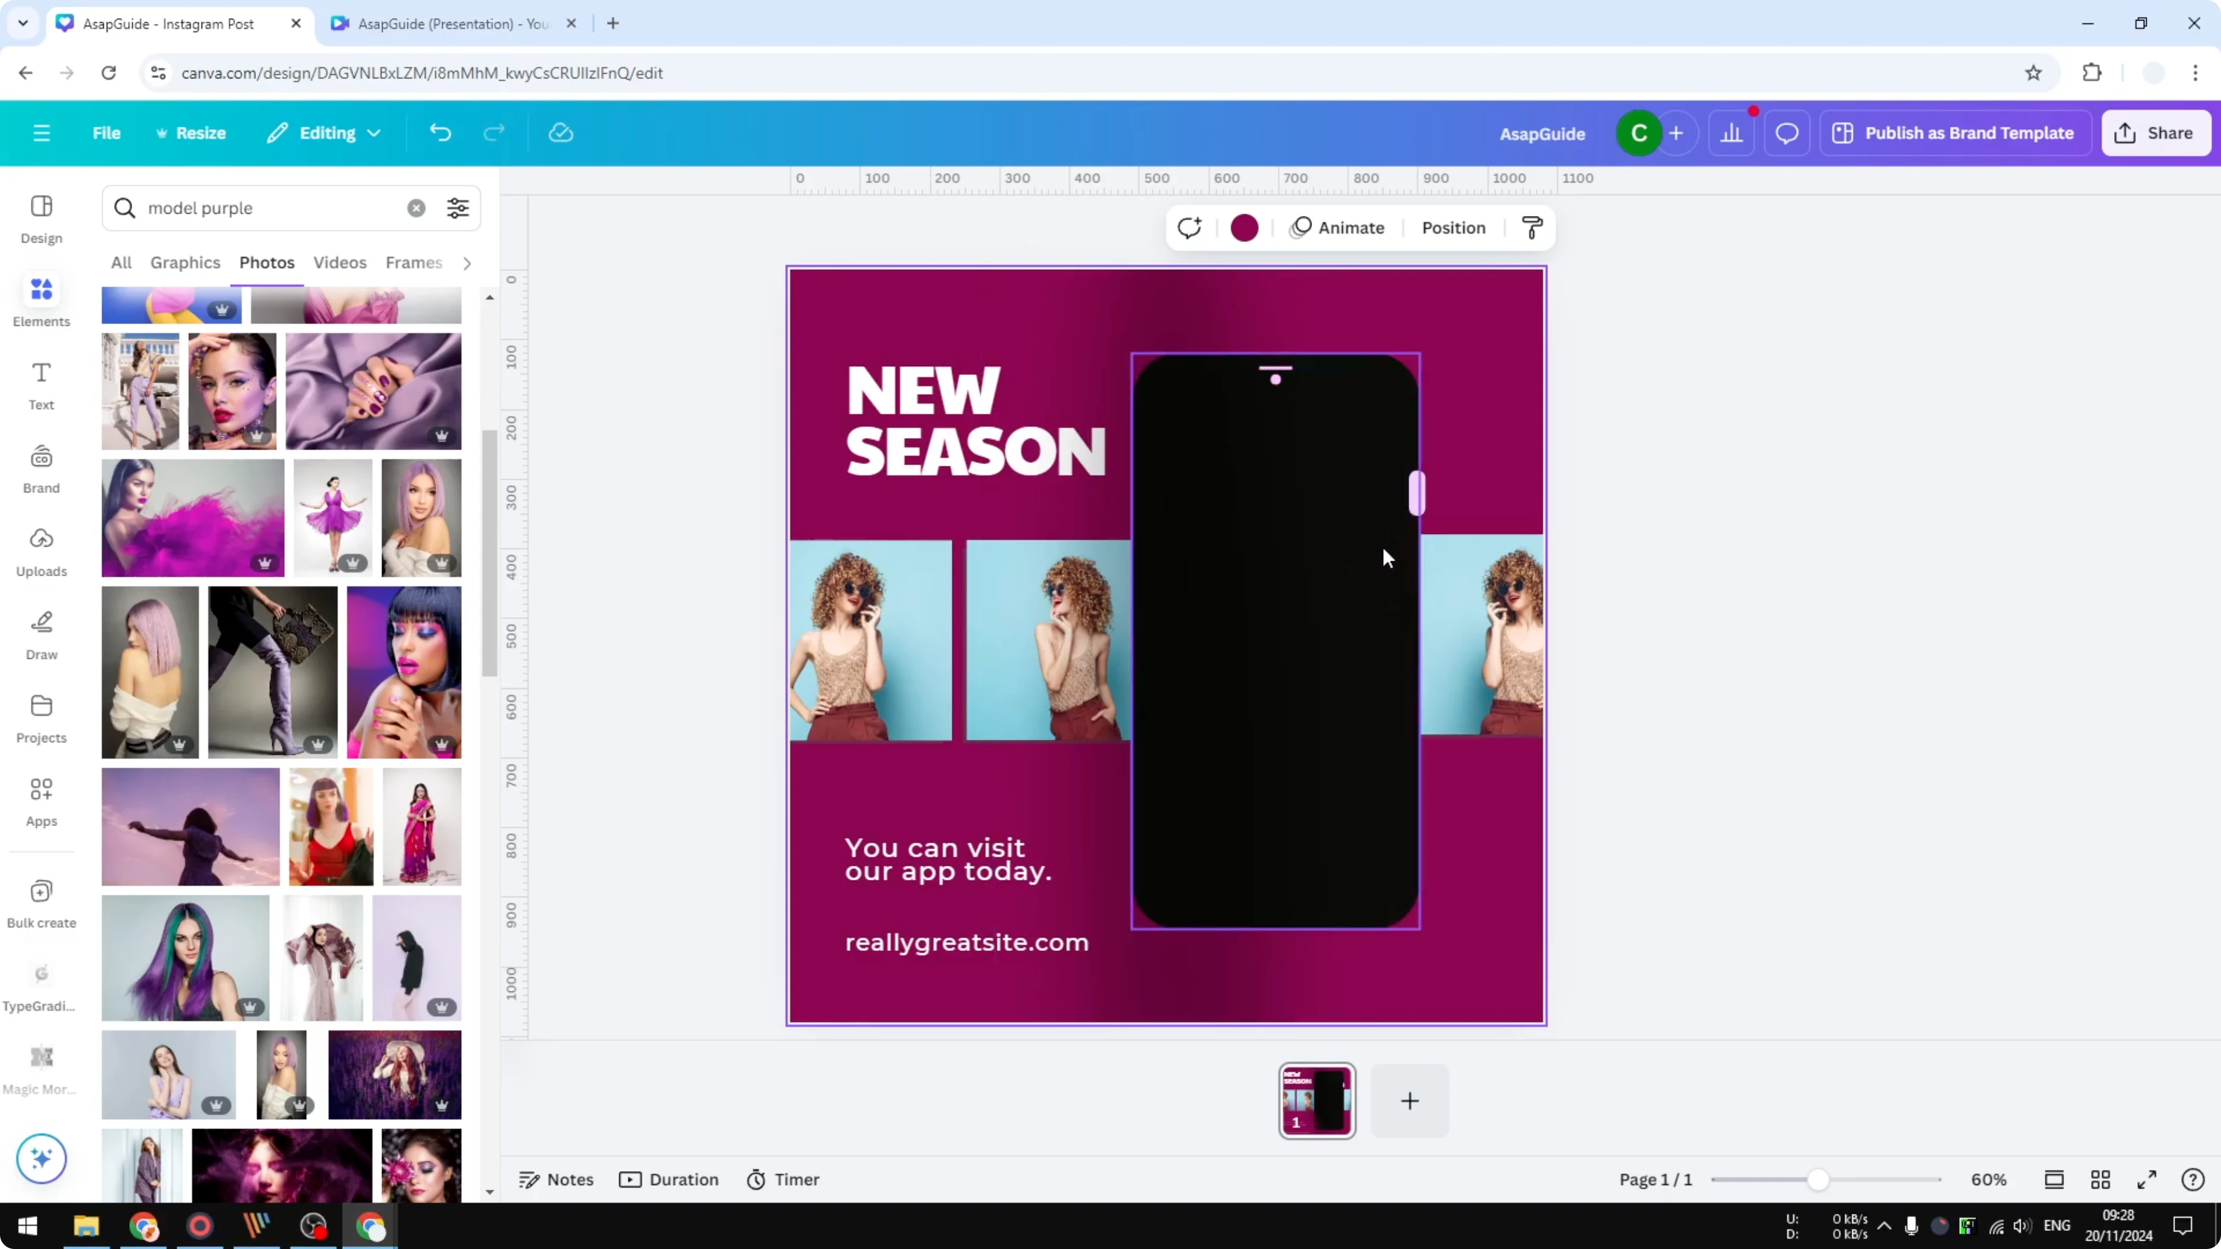
Task: Open the File menu
Action: tap(106, 132)
